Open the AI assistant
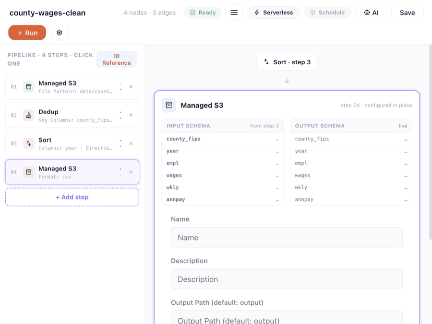 tap(371, 12)
